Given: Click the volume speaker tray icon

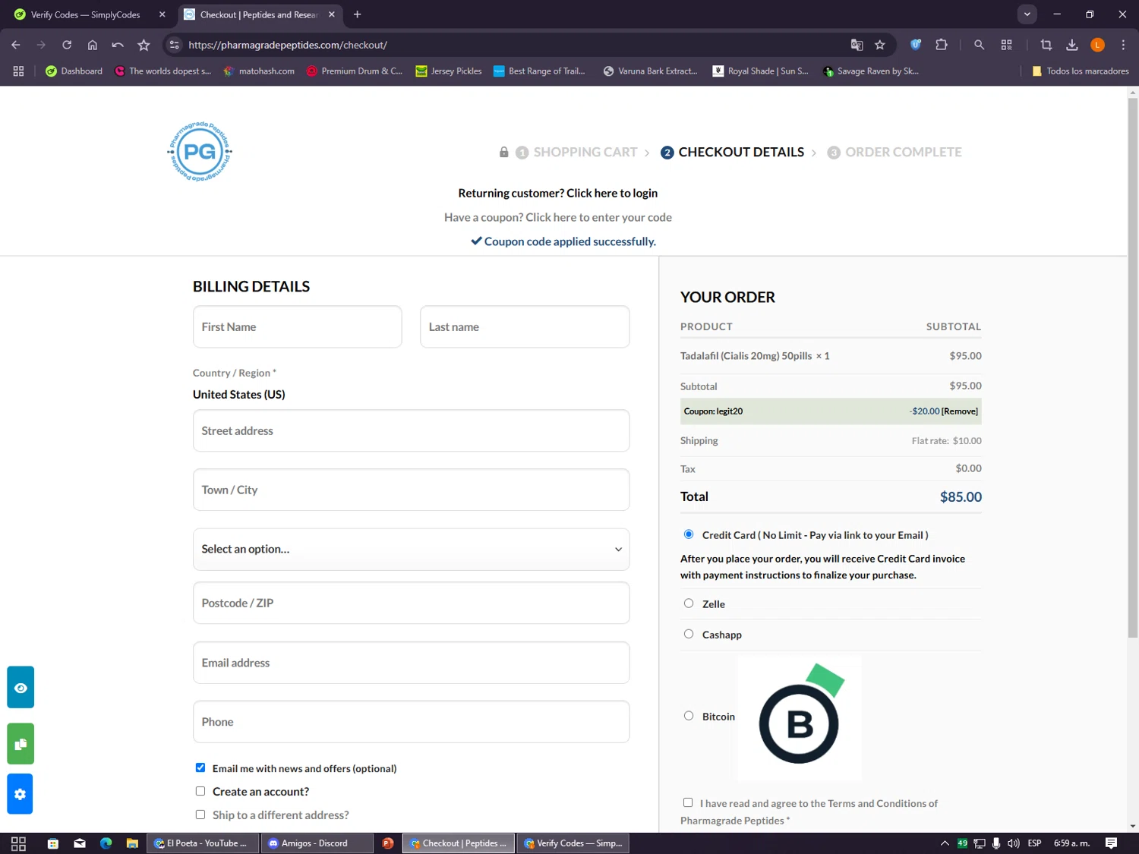Looking at the screenshot, I should pyautogui.click(x=1014, y=843).
